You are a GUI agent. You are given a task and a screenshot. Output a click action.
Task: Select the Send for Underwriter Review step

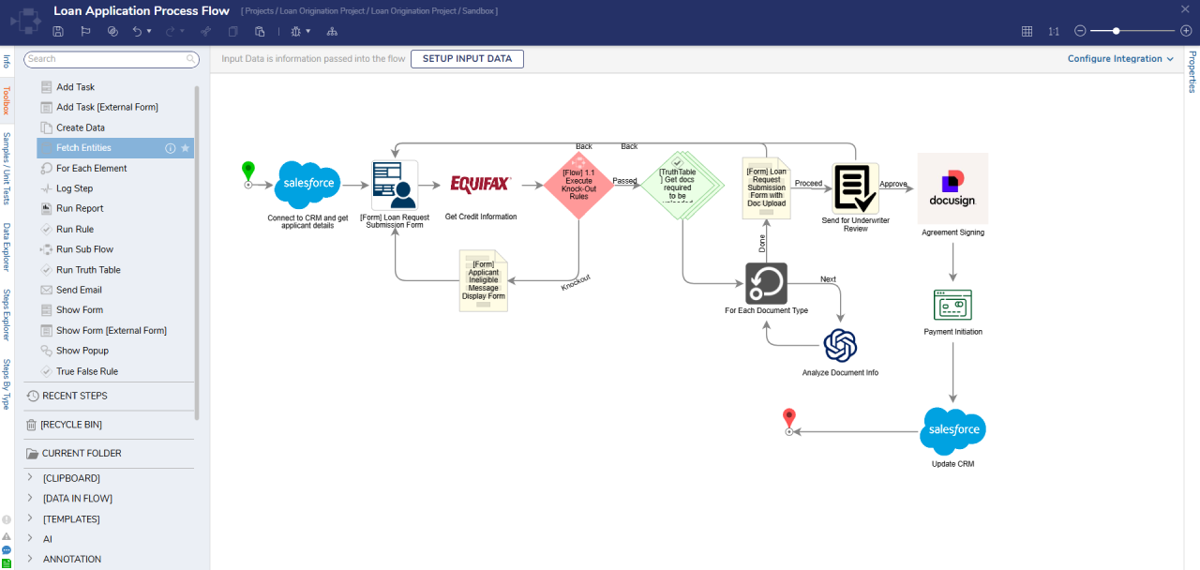[x=856, y=187]
